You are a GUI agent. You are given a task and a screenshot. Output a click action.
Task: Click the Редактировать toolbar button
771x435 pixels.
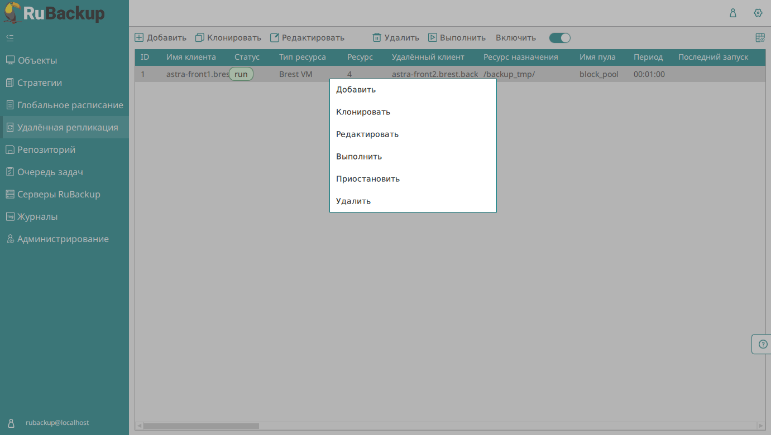pos(307,38)
